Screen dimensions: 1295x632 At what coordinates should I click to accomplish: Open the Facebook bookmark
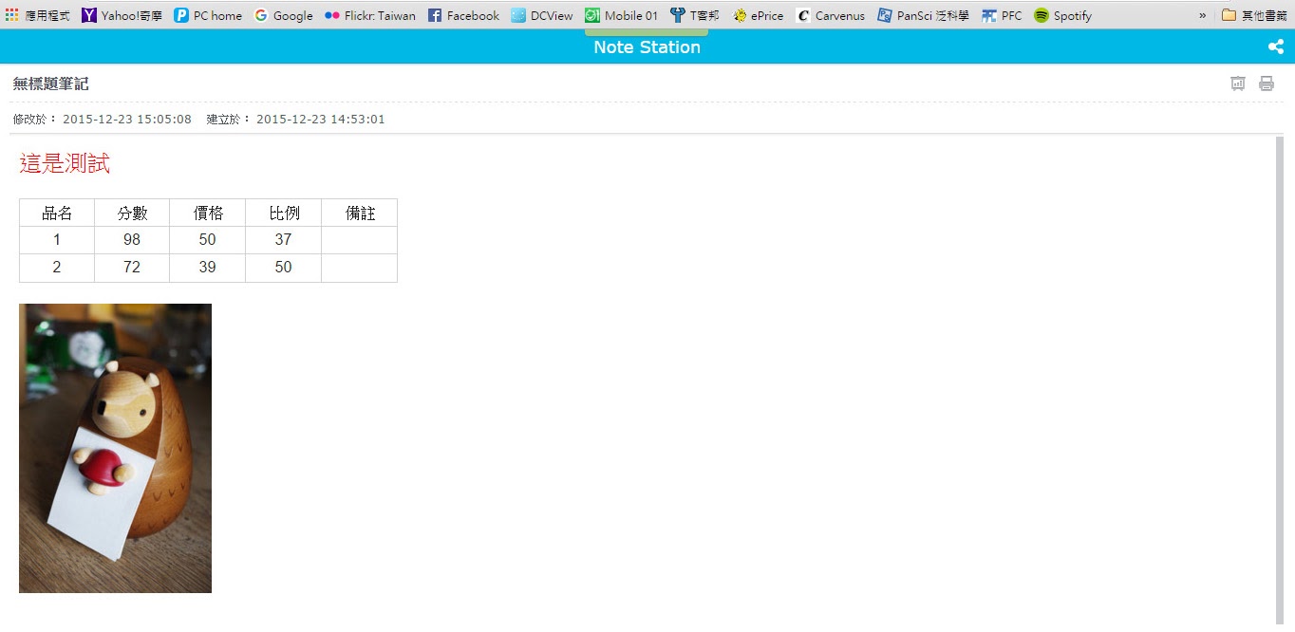(463, 15)
